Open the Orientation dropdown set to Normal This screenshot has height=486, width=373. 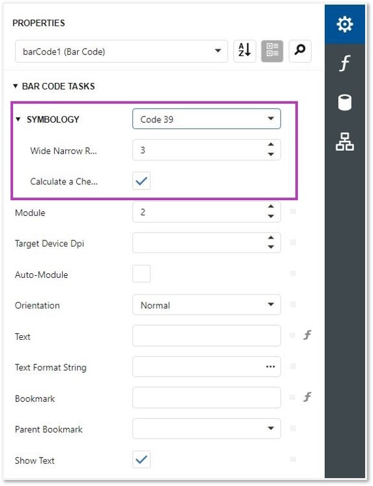(206, 305)
